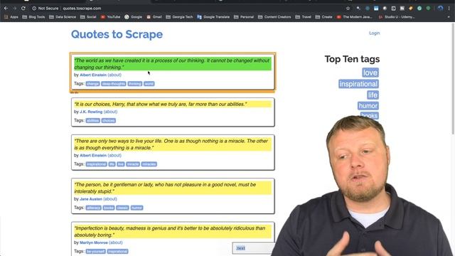This screenshot has width=455, height=256.
Task: Click the Jane Austen quote text
Action: coord(172,188)
